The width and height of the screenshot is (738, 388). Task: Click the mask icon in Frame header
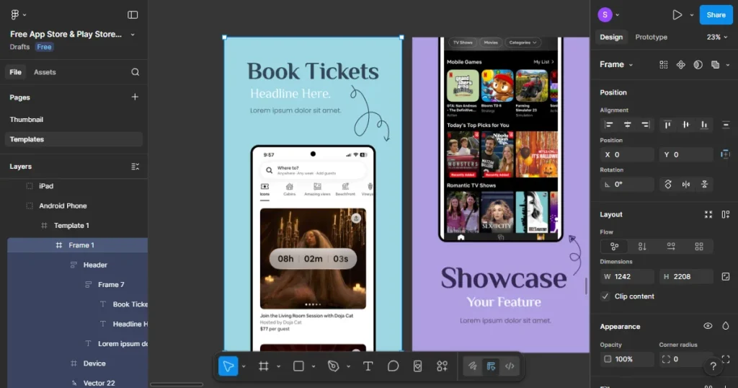click(x=698, y=64)
